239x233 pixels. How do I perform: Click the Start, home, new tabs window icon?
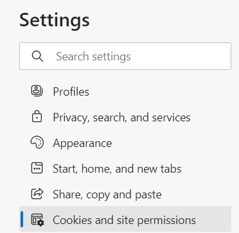coord(37,168)
